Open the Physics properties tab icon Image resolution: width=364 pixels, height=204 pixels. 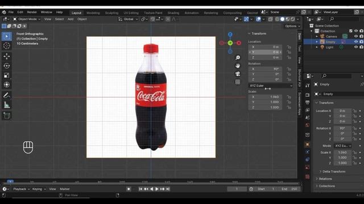(307, 152)
